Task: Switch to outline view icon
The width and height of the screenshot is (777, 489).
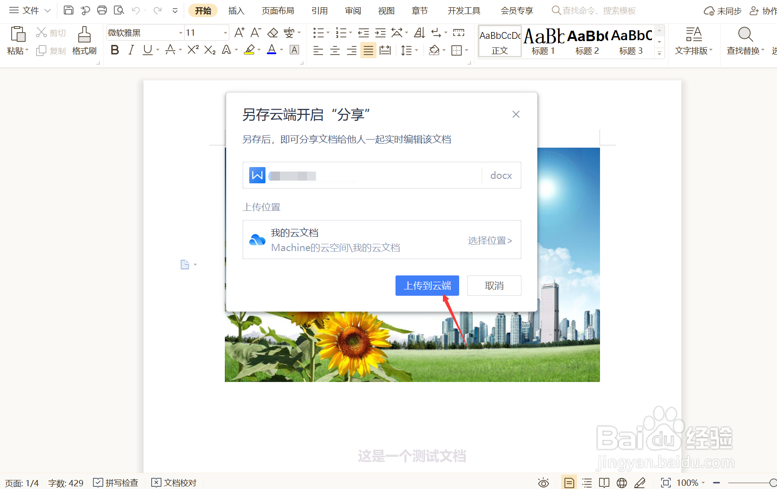Action: pyautogui.click(x=587, y=483)
